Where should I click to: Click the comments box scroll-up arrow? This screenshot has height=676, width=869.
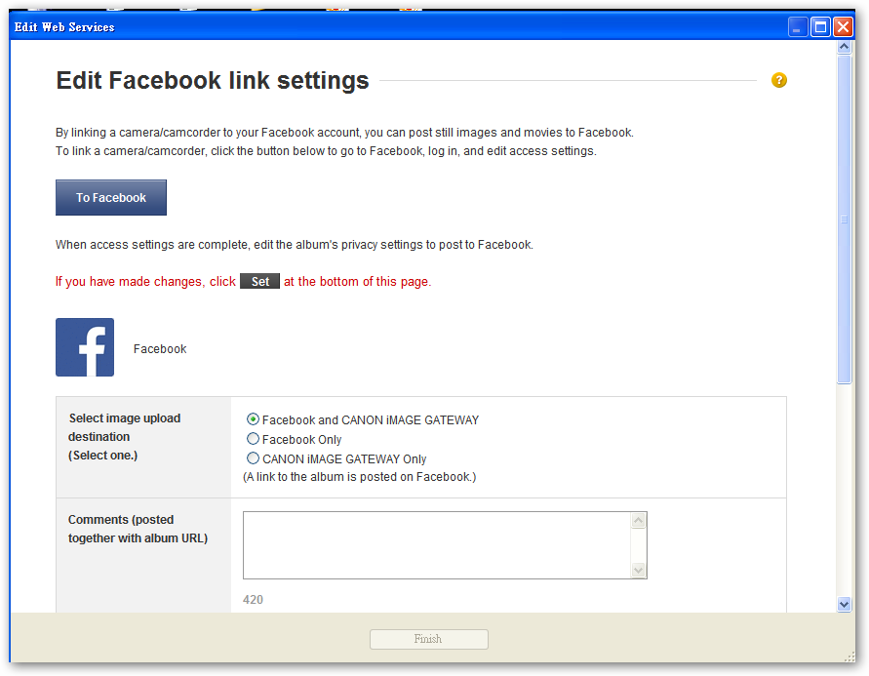639,519
